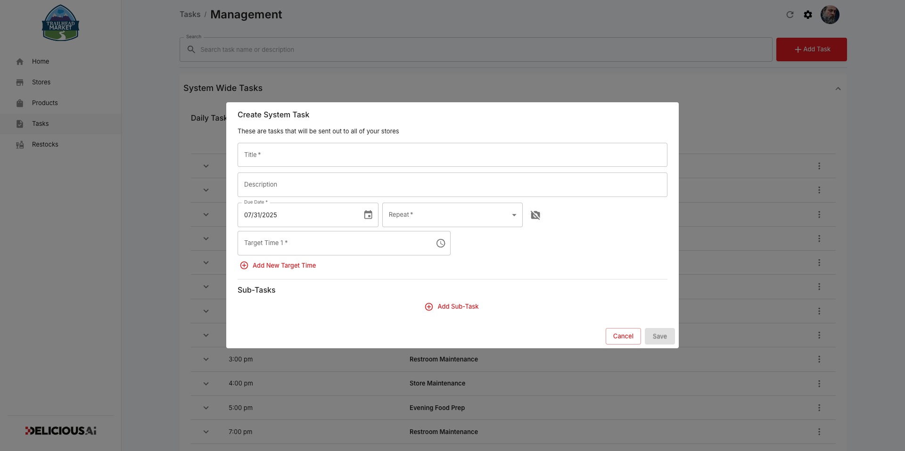Focus the Title input field
This screenshot has width=905, height=451.
tap(452, 155)
